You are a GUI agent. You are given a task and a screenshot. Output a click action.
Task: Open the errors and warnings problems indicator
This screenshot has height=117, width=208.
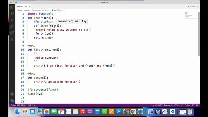pyautogui.click(x=31, y=105)
